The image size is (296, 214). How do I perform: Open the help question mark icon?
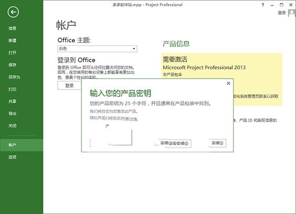[263, 5]
